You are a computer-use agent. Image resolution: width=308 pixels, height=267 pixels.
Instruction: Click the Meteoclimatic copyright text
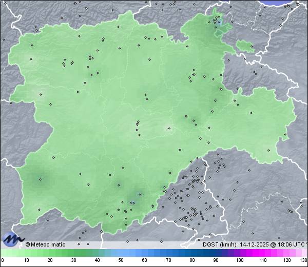click(x=46, y=244)
